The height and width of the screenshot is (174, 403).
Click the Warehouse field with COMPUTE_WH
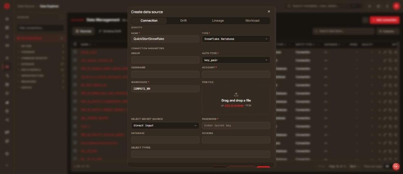tap(165, 89)
